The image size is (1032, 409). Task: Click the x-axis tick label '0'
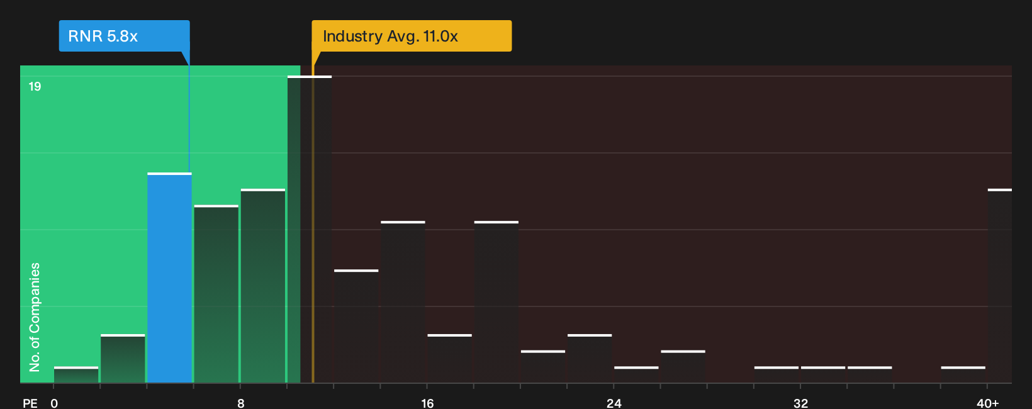click(x=54, y=403)
